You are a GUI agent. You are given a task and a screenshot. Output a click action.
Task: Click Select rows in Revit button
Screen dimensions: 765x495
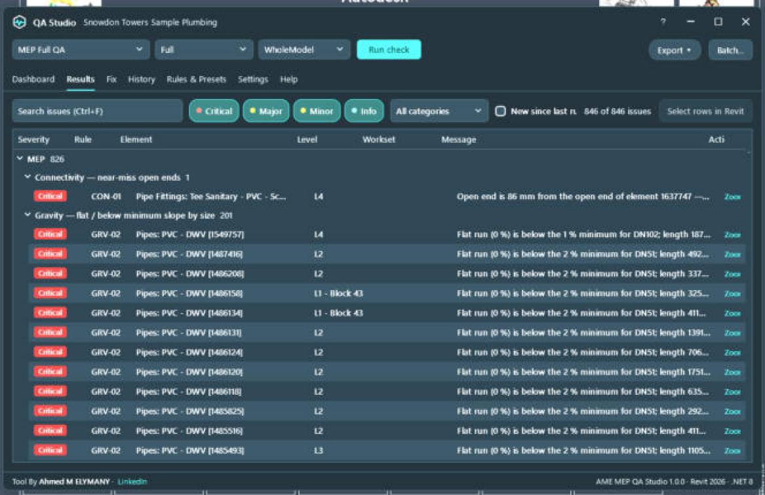pos(705,111)
